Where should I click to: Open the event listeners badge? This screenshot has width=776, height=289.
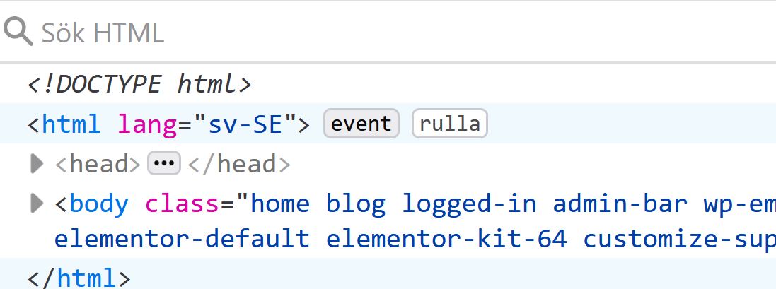tap(361, 124)
